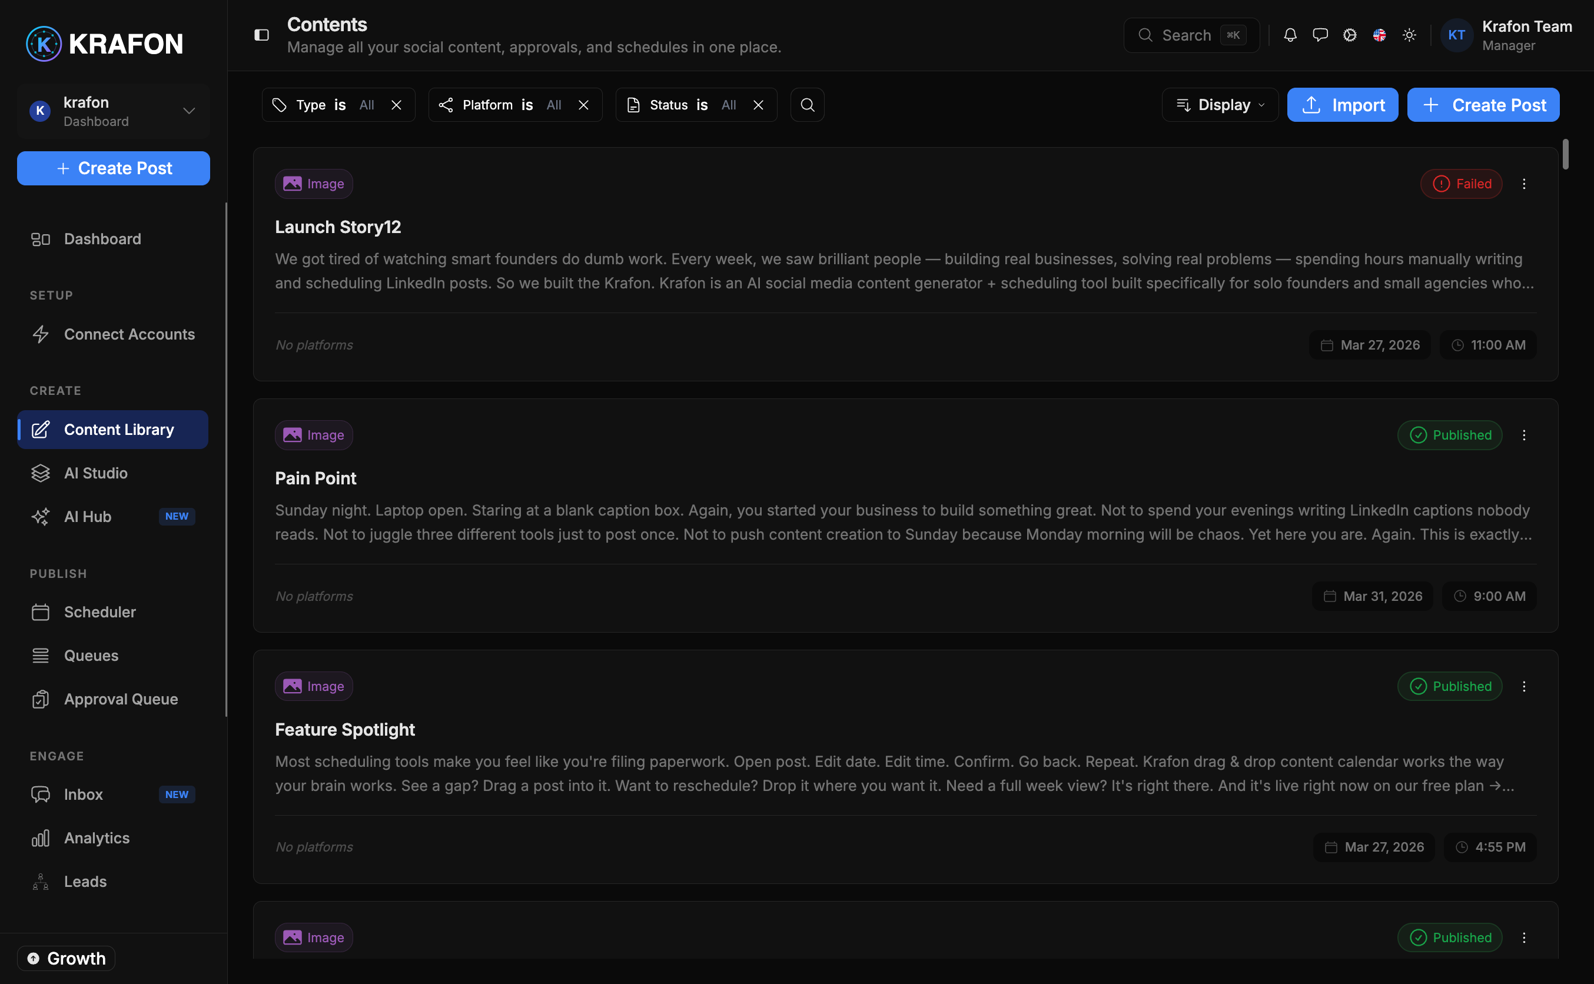Click the Mar 31, 2026 date chip

(1372, 596)
